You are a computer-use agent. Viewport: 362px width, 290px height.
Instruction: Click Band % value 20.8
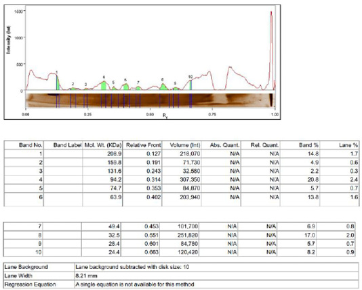tap(313, 180)
